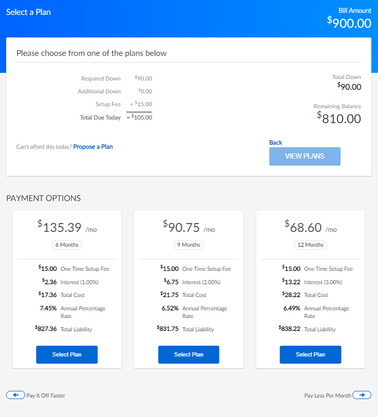The image size is (378, 417).
Task: Click the $135.39 monthly price
Action: [59, 227]
